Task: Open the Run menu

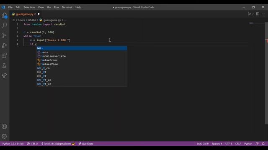Action: [x=56, y=7]
